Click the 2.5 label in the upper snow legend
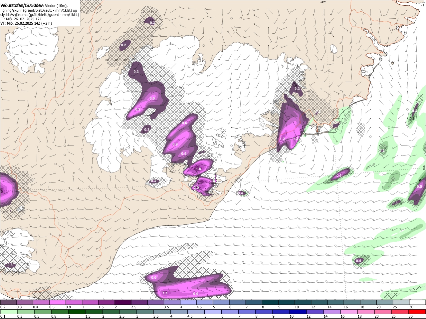This screenshot has height=319, width=426. coord(133,307)
